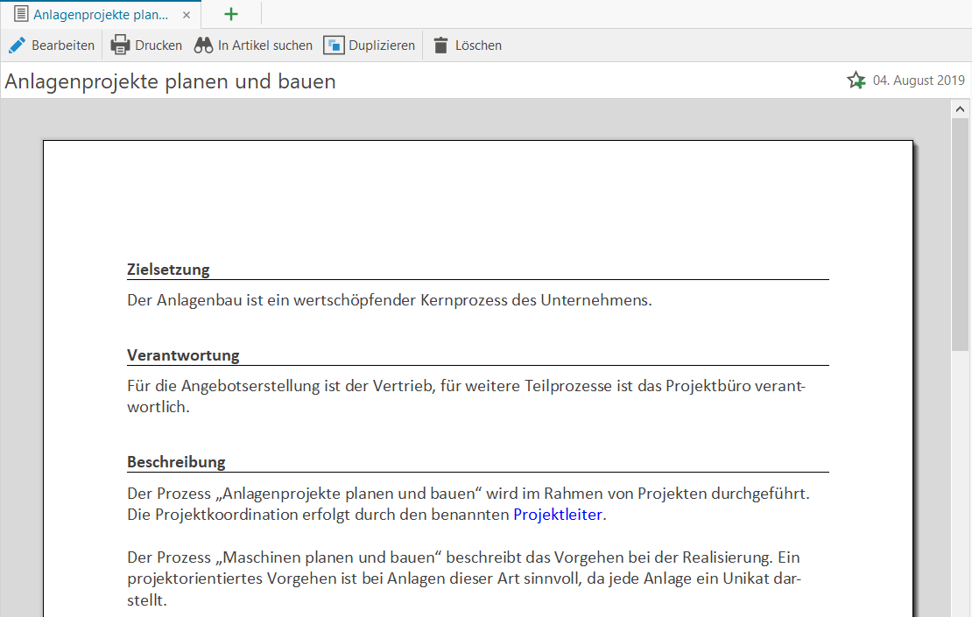Click the Beschreibung section heading

pyautogui.click(x=176, y=462)
